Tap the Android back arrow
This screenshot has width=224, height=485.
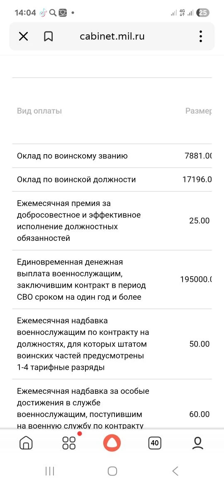pyautogui.click(x=175, y=471)
